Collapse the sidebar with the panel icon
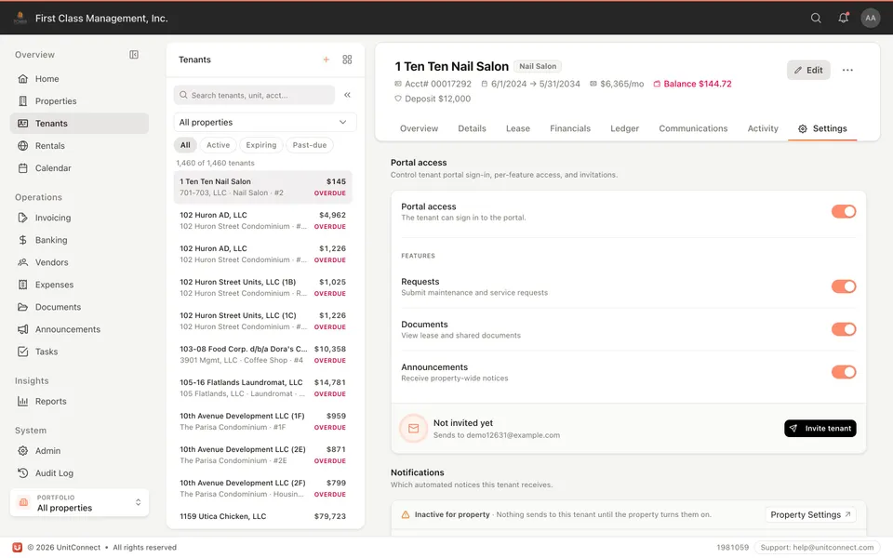This screenshot has height=558, width=893. point(134,55)
